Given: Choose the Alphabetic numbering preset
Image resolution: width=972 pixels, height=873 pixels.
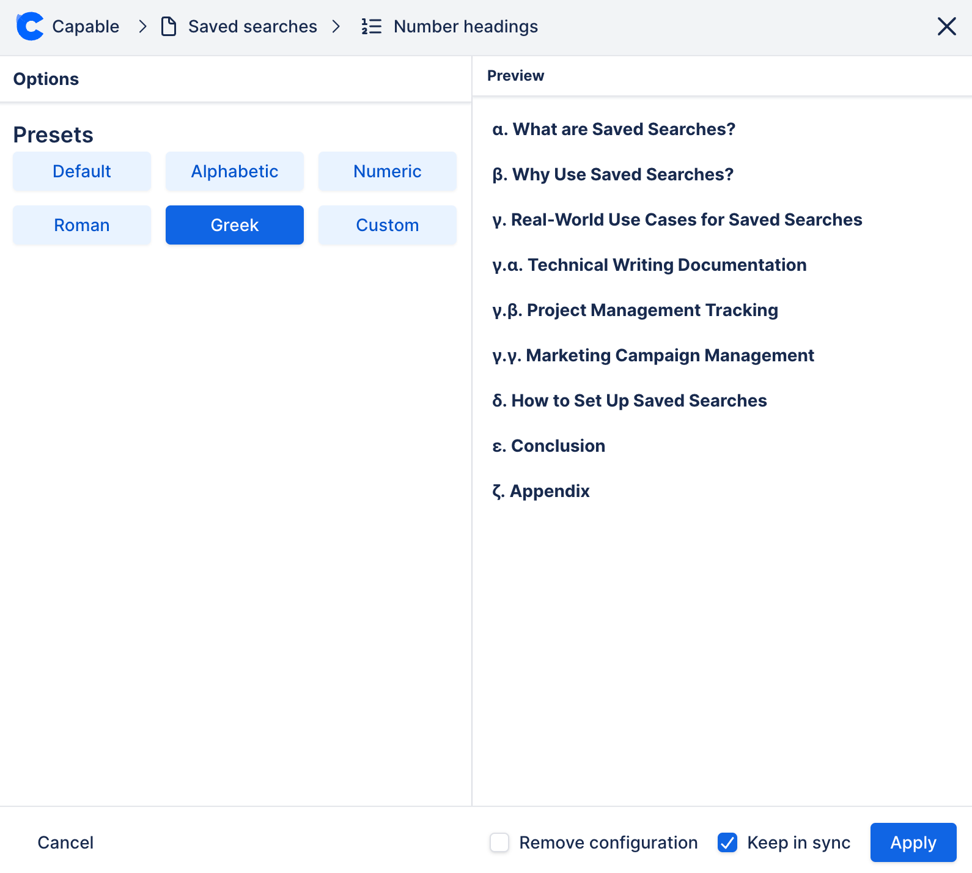Looking at the screenshot, I should 235,171.
